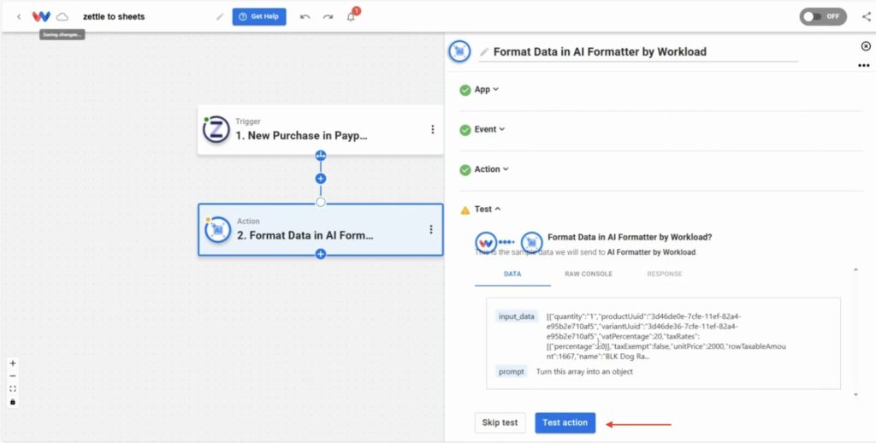Open the trigger step's three-dot menu
This screenshot has height=443, width=876.
click(432, 130)
